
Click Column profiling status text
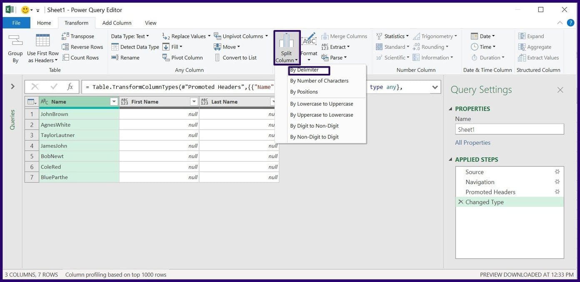tap(116, 275)
